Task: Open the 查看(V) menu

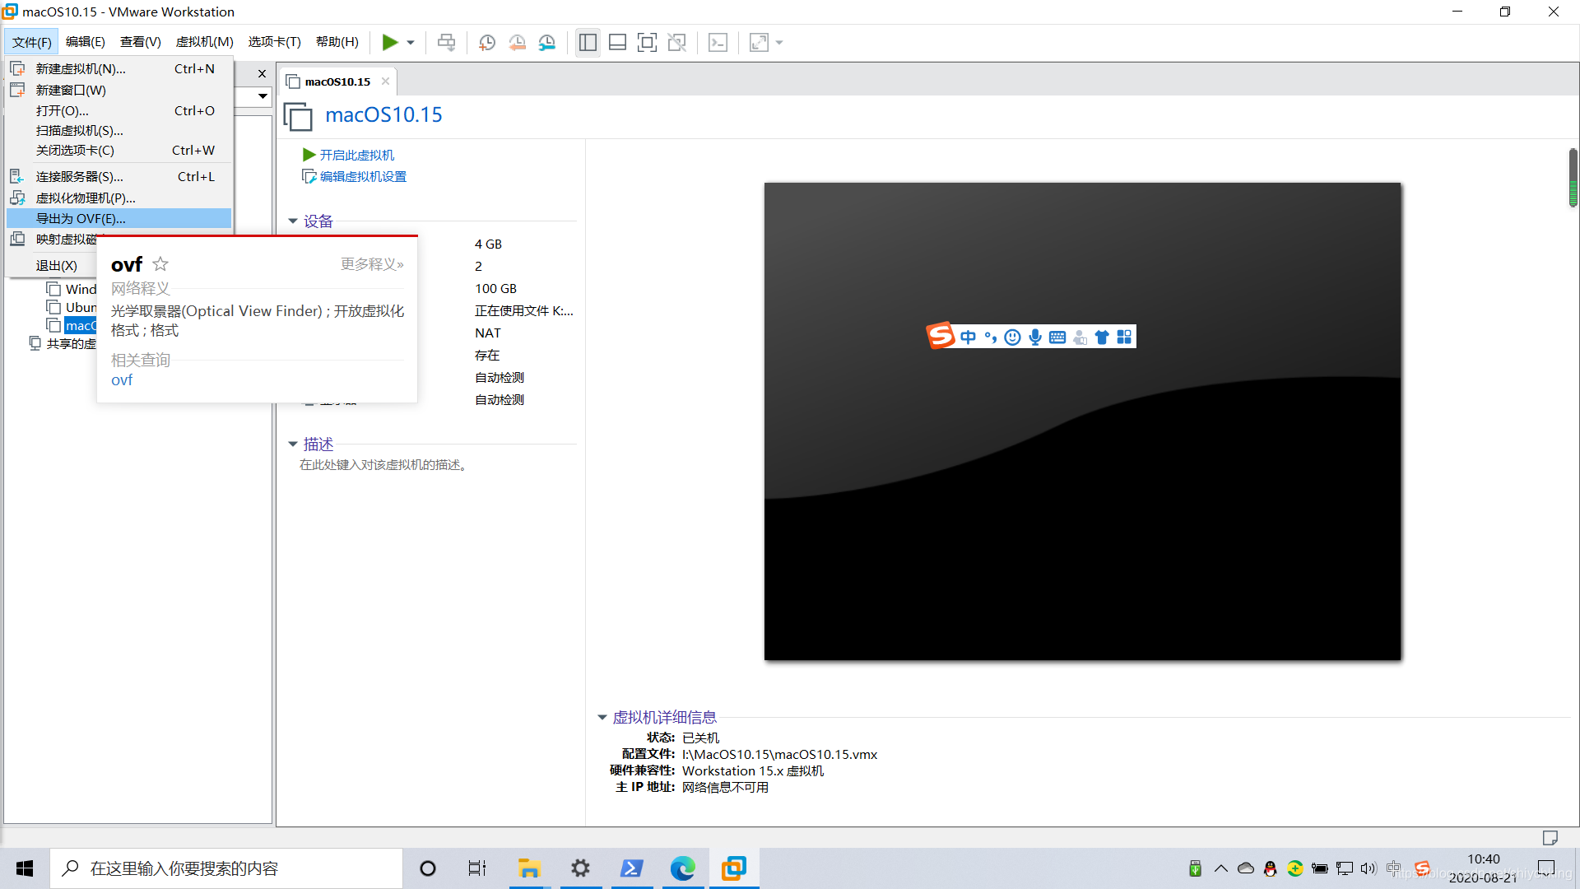Action: click(x=141, y=42)
